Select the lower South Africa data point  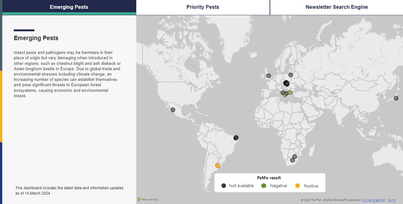click(292, 160)
